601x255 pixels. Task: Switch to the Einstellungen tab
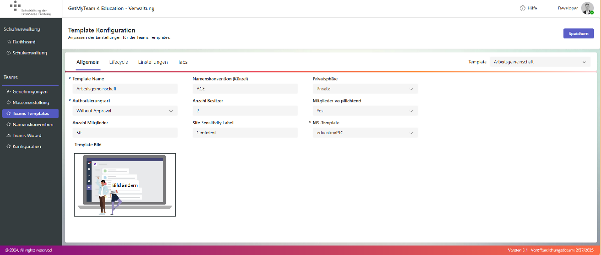pyautogui.click(x=153, y=62)
